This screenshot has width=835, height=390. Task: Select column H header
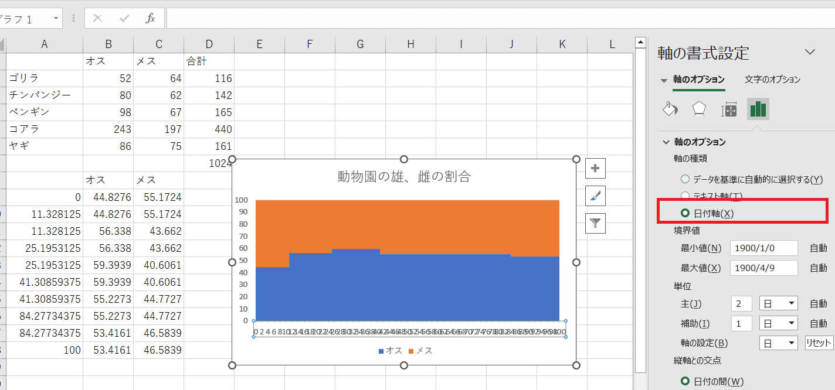(x=410, y=44)
